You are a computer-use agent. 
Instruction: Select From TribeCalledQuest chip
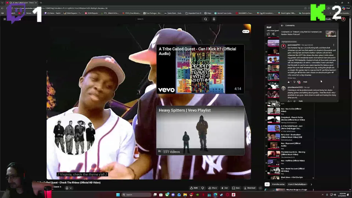[x=298, y=184]
